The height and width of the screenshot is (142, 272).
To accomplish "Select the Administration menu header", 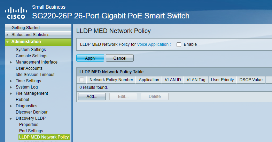I will pos(26,42).
